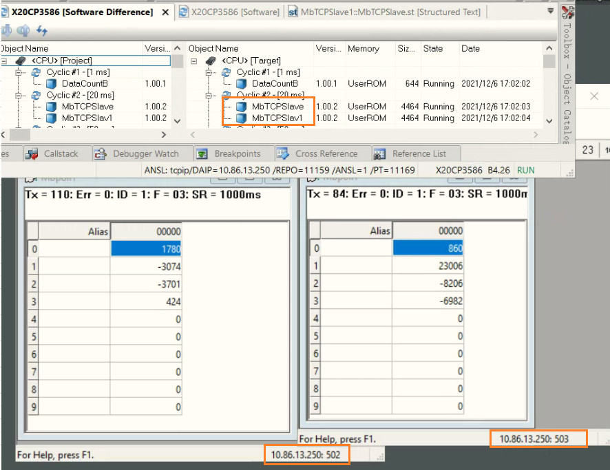Click the Cyclic #1 icon in Project tree
Image resolution: width=610 pixels, height=470 pixels.
click(36, 72)
